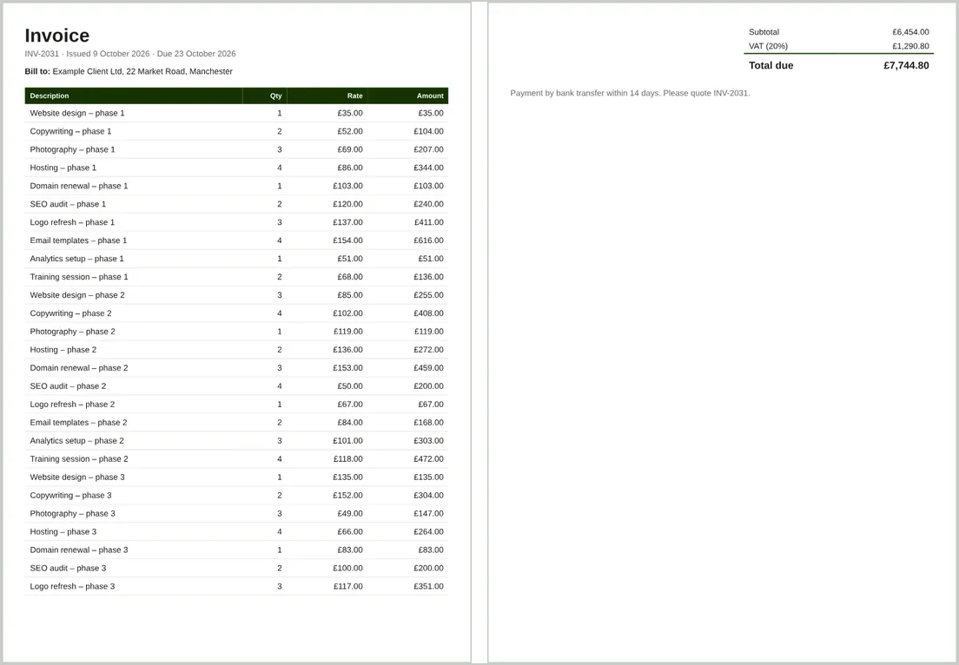The width and height of the screenshot is (959, 665).
Task: Click 'Analytics setup – phase 2' description
Action: (x=77, y=441)
